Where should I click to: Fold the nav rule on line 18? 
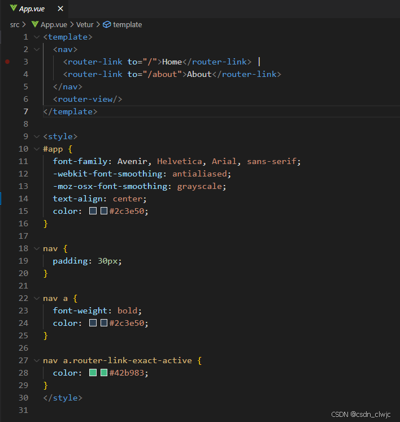(x=37, y=249)
